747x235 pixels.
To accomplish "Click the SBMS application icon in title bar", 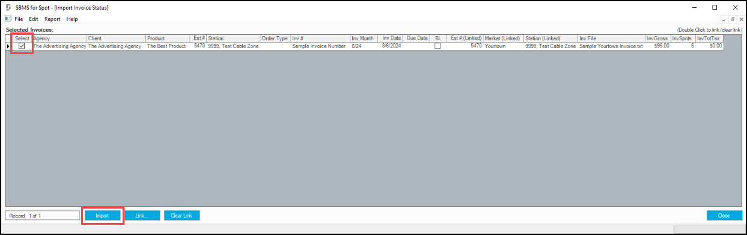I will (8, 8).
